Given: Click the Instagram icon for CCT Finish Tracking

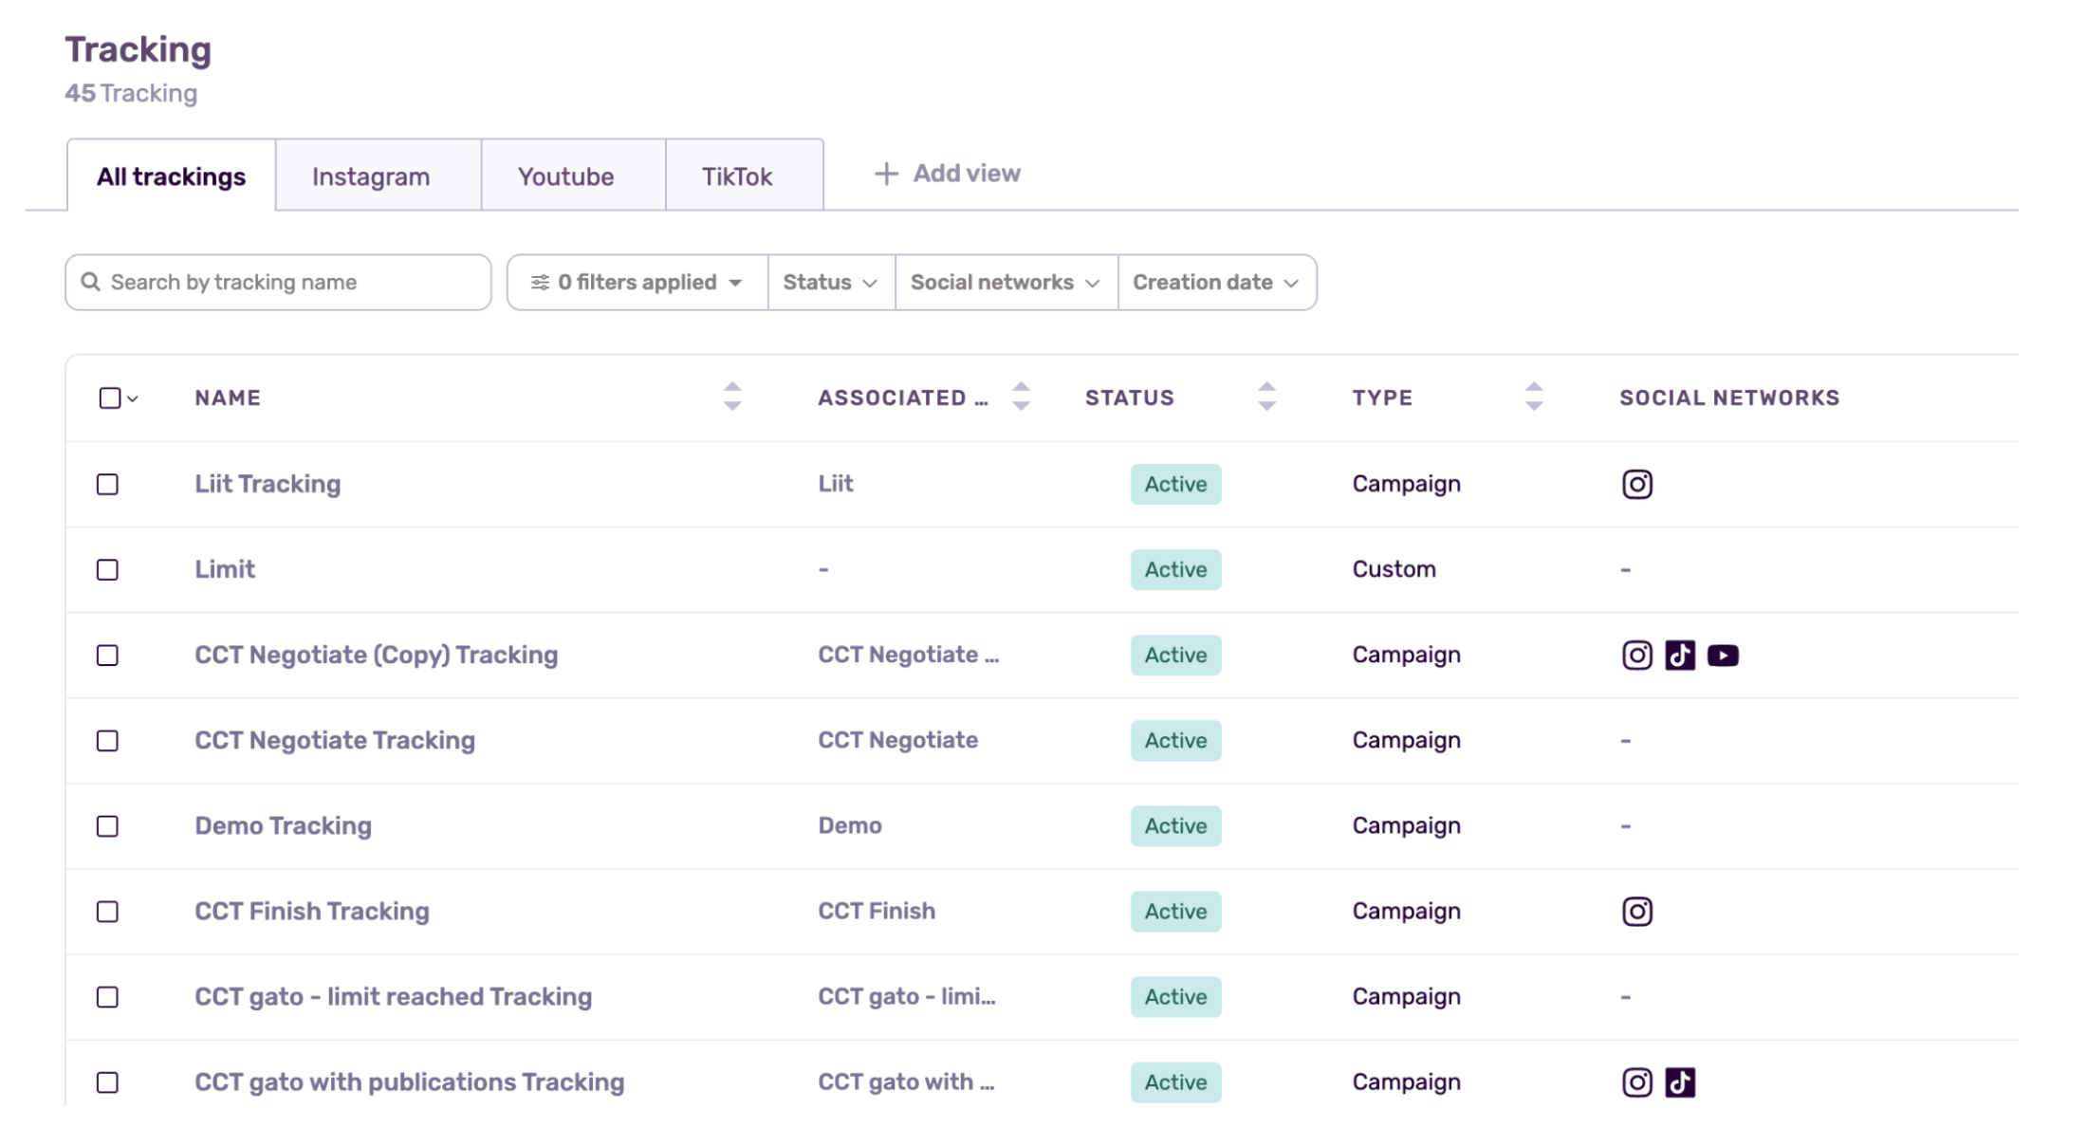Looking at the screenshot, I should 1636,911.
